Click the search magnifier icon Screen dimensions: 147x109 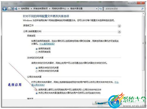click(142, 9)
